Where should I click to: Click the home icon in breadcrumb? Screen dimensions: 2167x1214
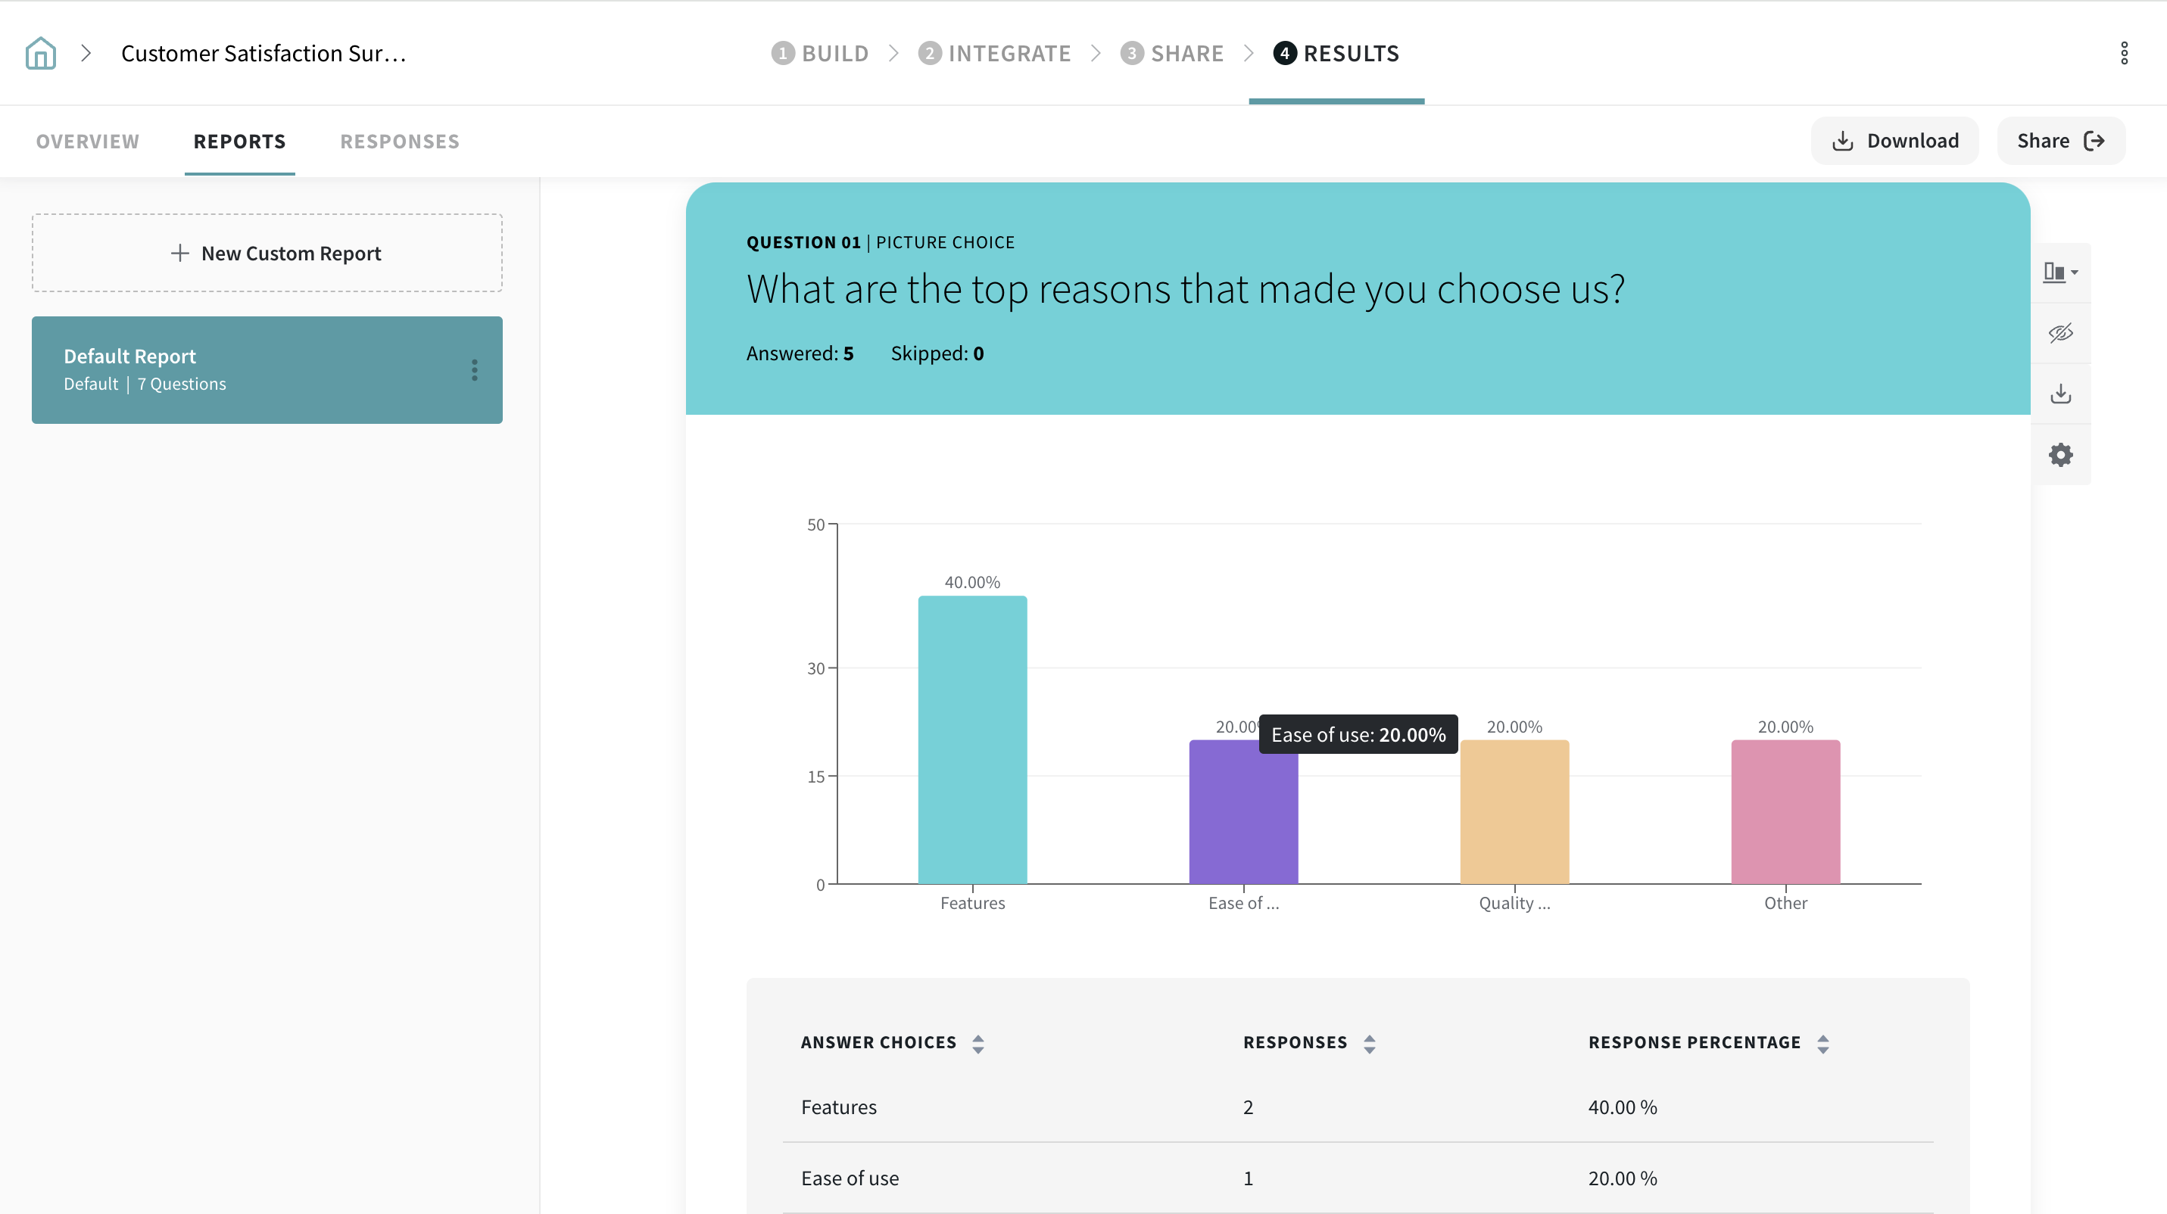[x=40, y=53]
